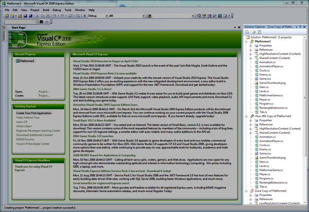
Task: Open the Object Browser toolbar icon
Action: click(x=209, y=16)
